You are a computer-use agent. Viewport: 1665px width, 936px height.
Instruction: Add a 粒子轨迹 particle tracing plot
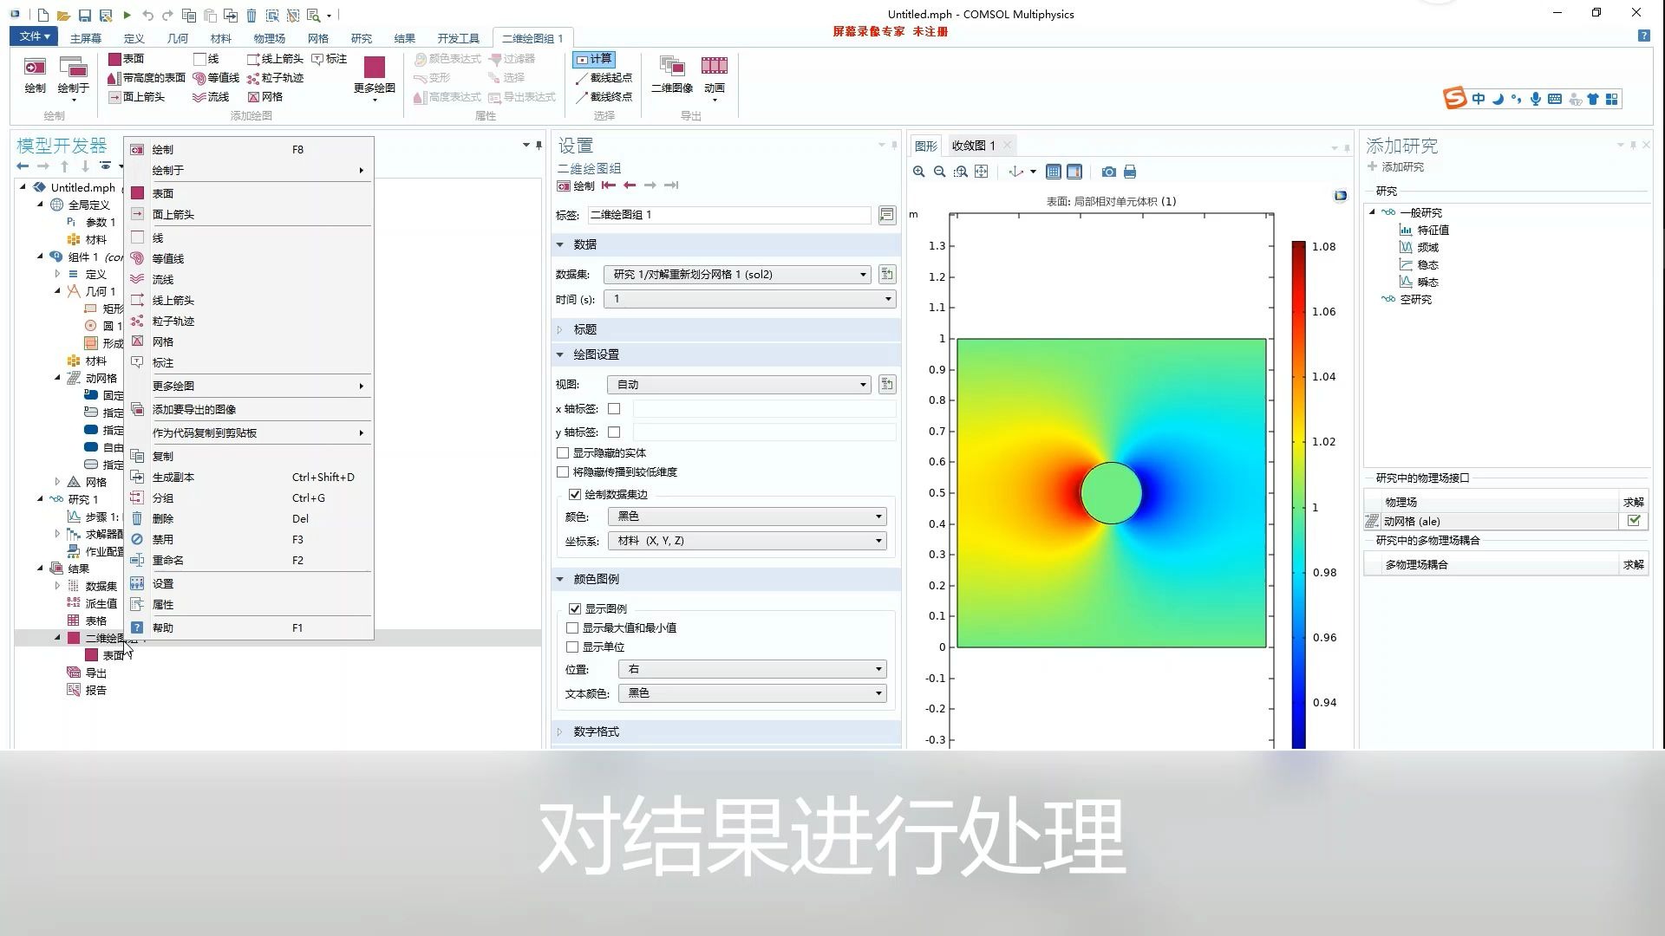point(276,77)
